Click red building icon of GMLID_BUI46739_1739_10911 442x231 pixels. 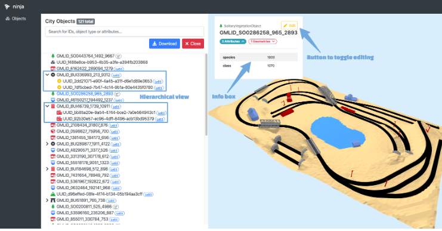(52, 106)
